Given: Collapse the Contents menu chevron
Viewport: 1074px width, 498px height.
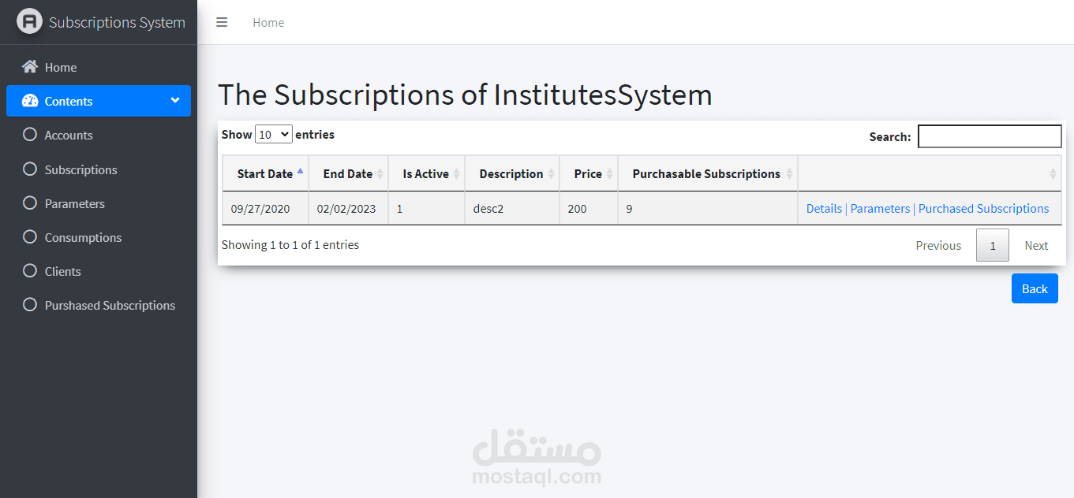Looking at the screenshot, I should click(x=175, y=101).
